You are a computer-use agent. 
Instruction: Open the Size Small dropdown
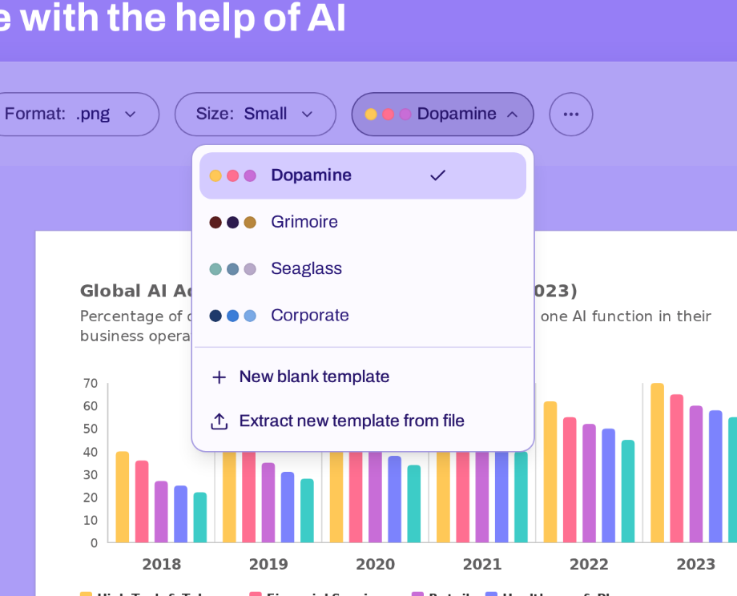[256, 115]
